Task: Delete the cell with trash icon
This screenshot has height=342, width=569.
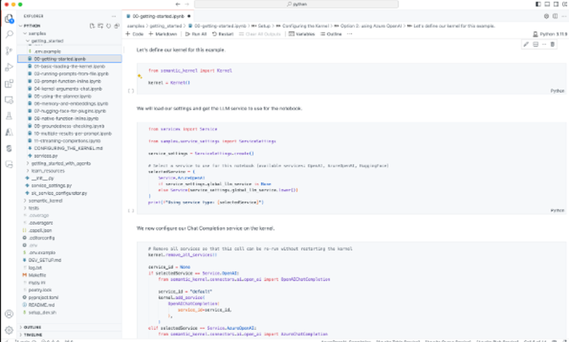Action: coord(552,44)
